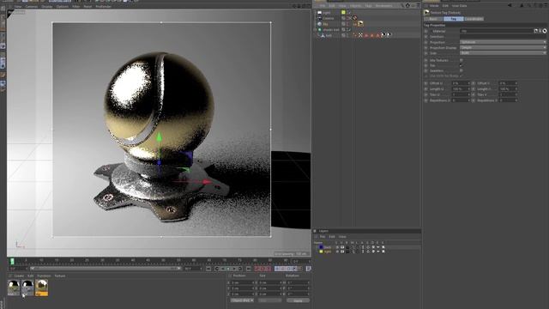Image resolution: width=549 pixels, height=309 pixels.
Task: Switch to the Basic tab
Action: click(433, 19)
